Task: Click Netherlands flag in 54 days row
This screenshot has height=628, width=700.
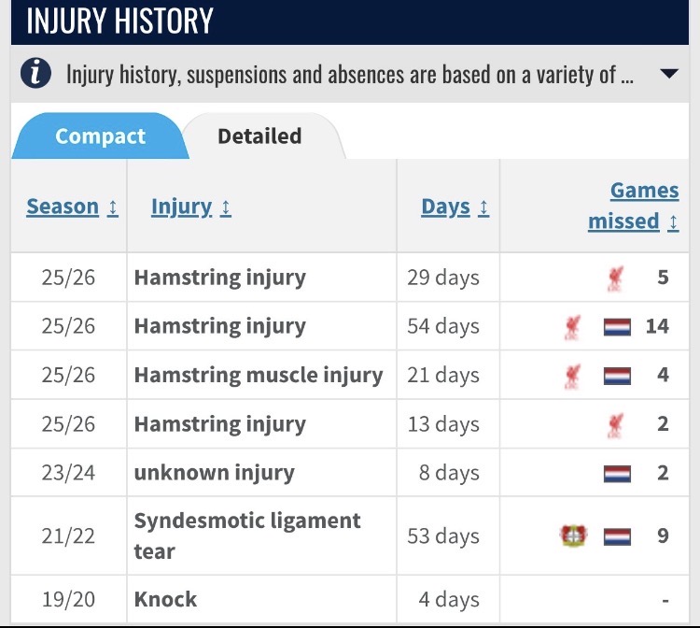Action: coord(617,327)
